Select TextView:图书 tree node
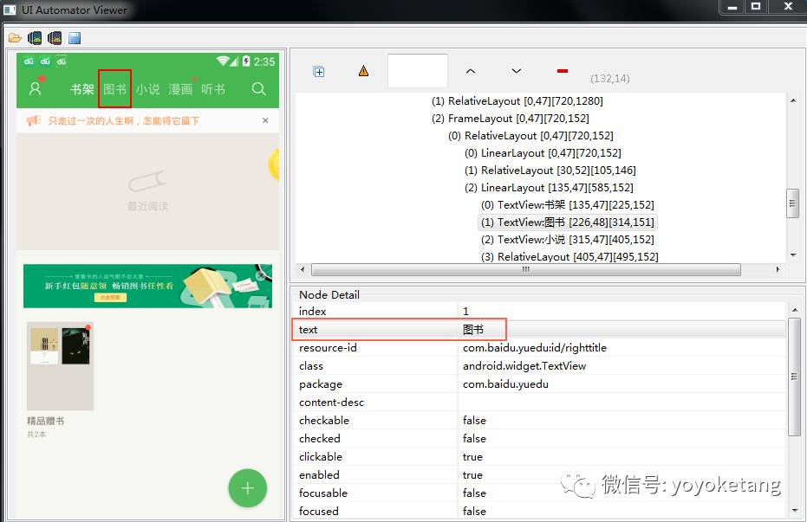807x522 pixels. pos(568,222)
